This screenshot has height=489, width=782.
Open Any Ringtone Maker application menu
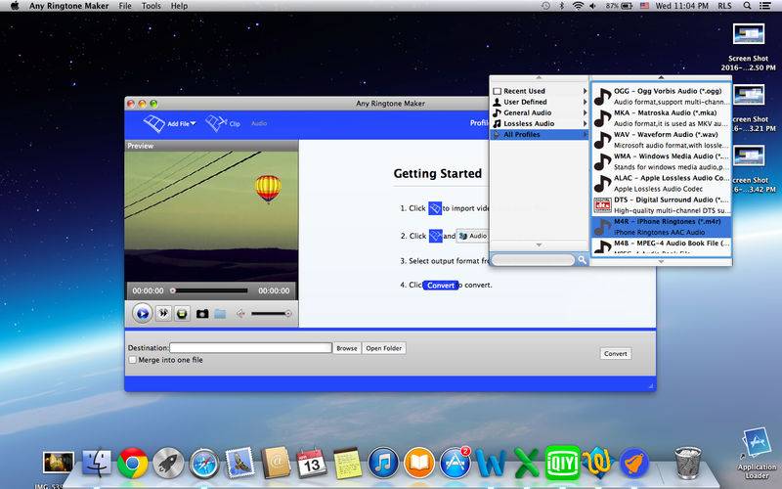coord(68,6)
